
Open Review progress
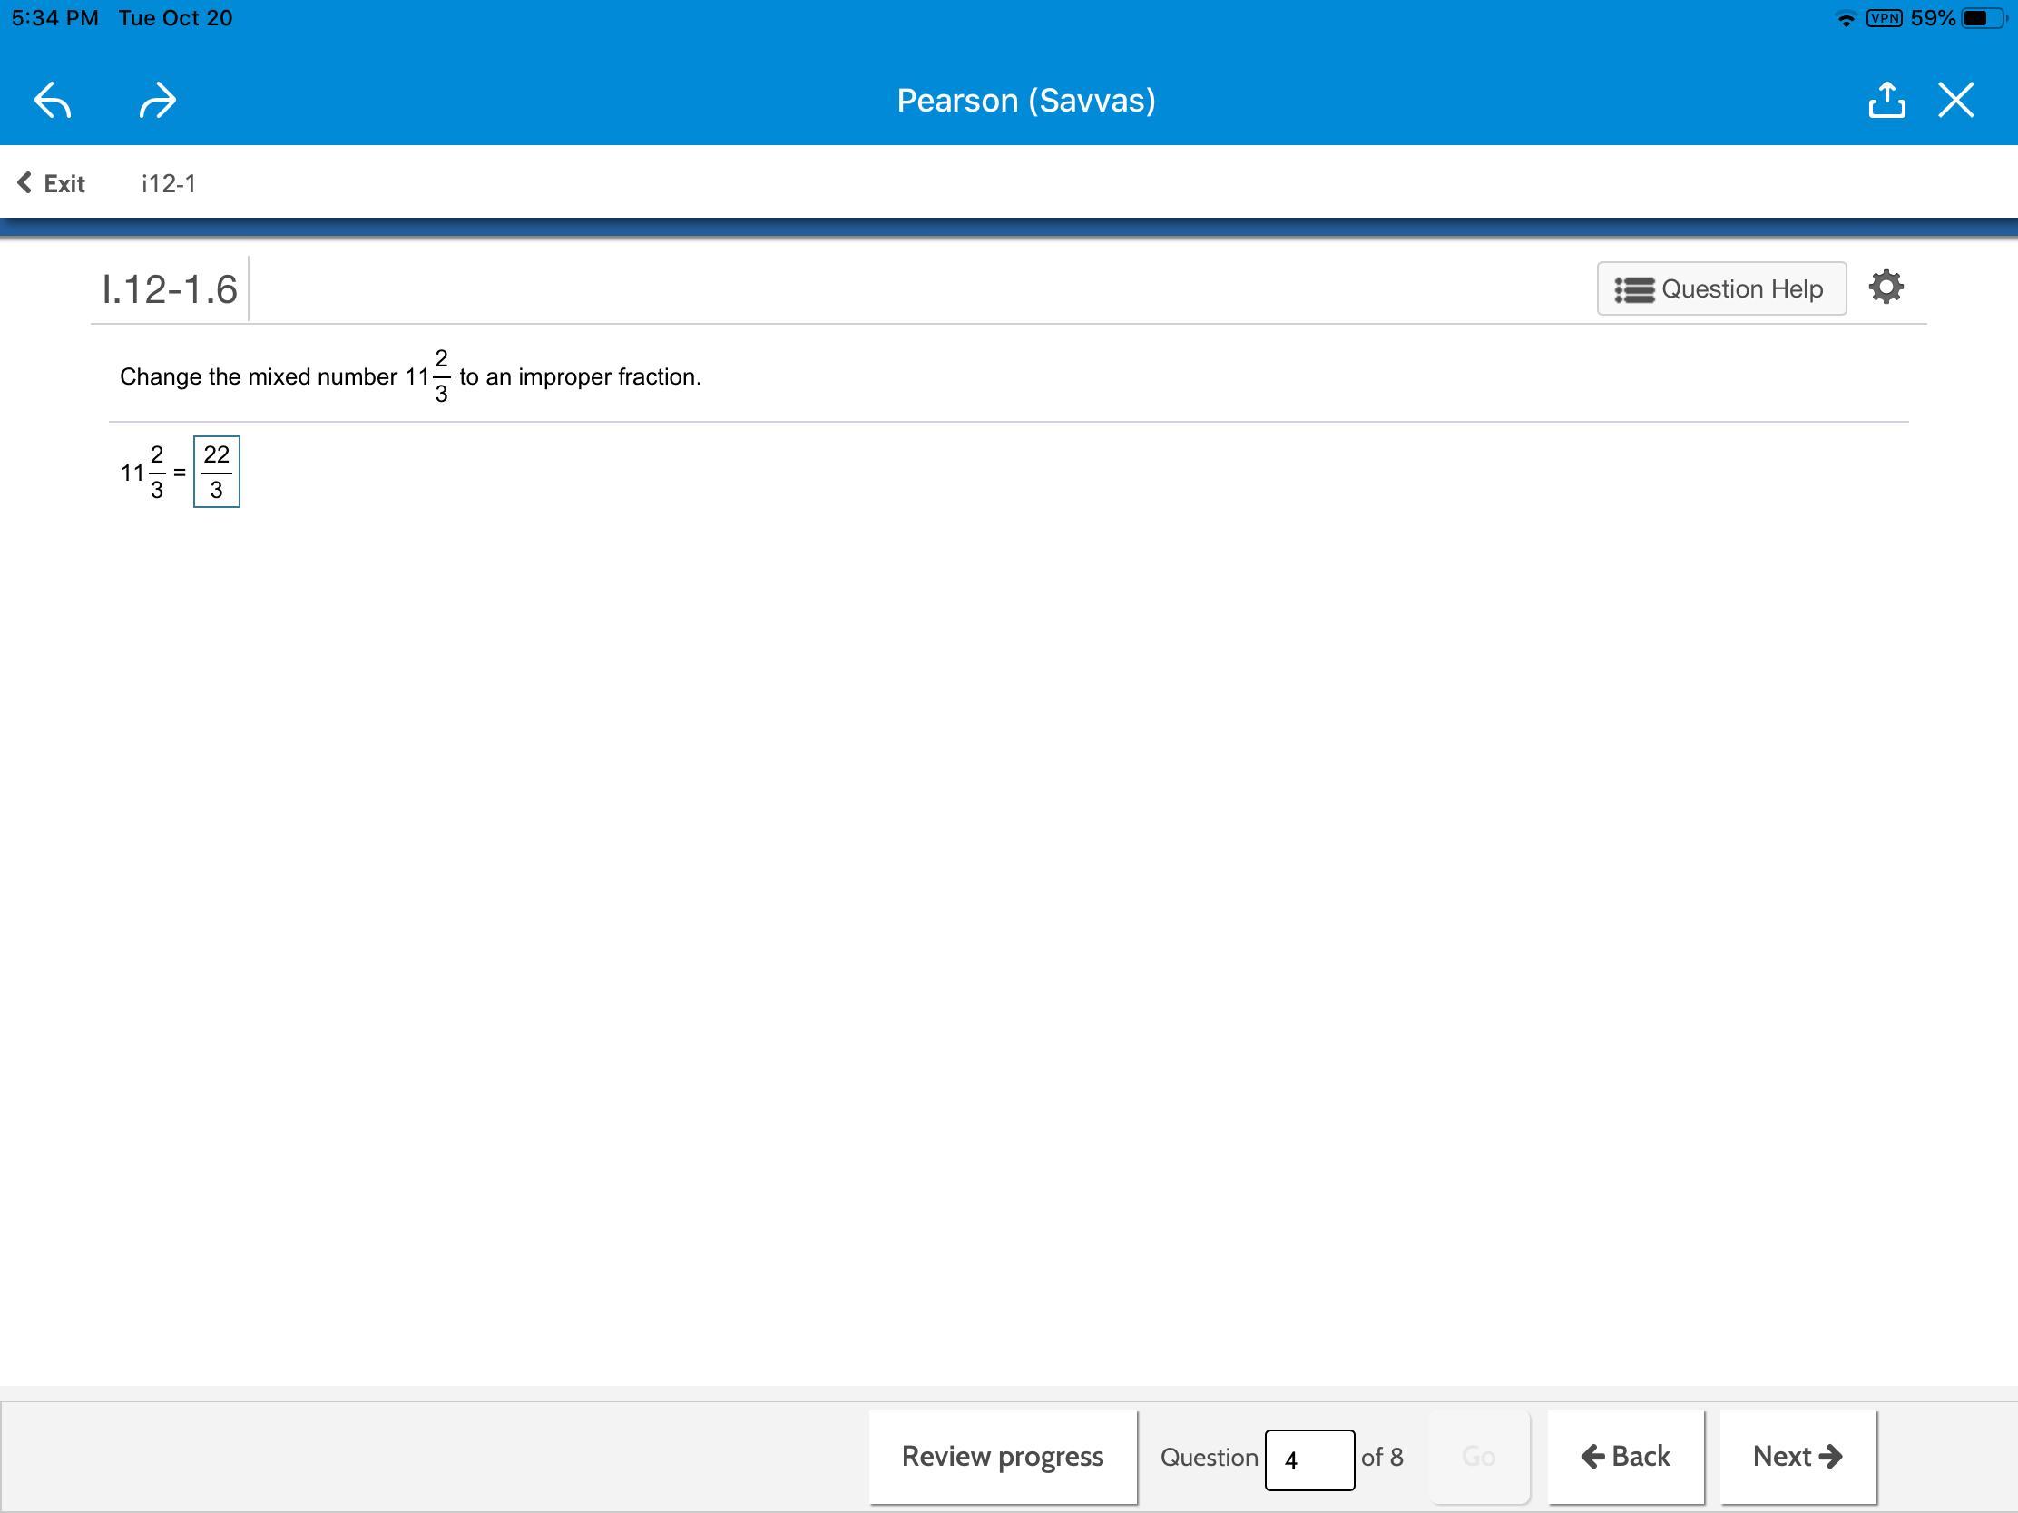tap(1002, 1456)
